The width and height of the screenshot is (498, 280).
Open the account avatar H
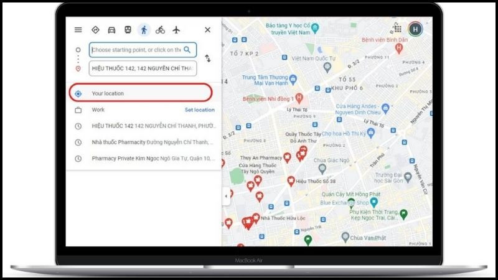(x=415, y=29)
